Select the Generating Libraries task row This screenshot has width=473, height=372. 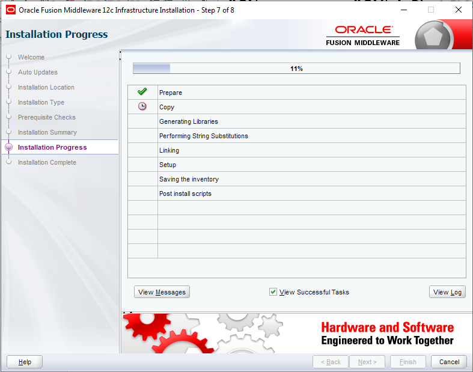(297, 121)
